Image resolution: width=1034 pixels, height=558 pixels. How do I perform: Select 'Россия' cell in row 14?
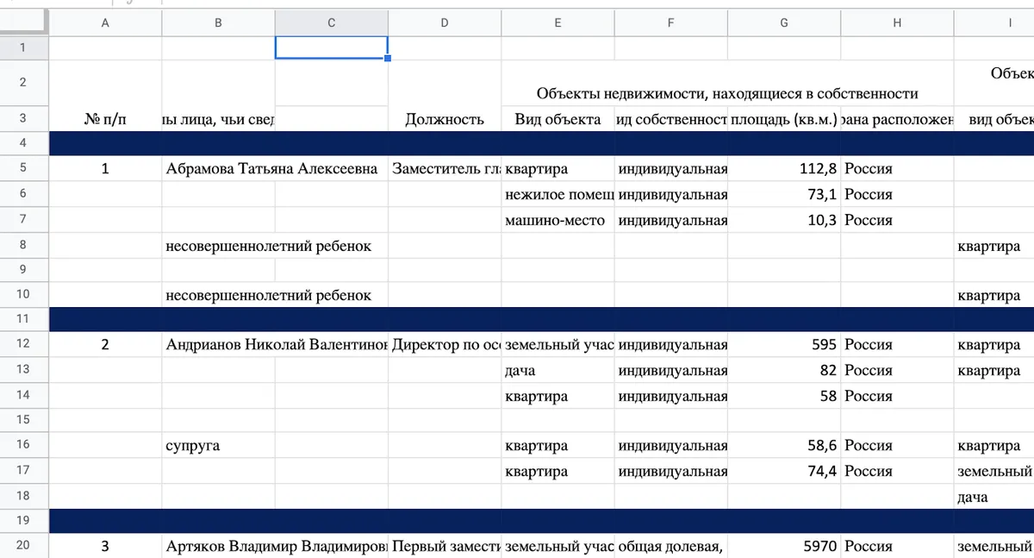pyautogui.click(x=897, y=396)
